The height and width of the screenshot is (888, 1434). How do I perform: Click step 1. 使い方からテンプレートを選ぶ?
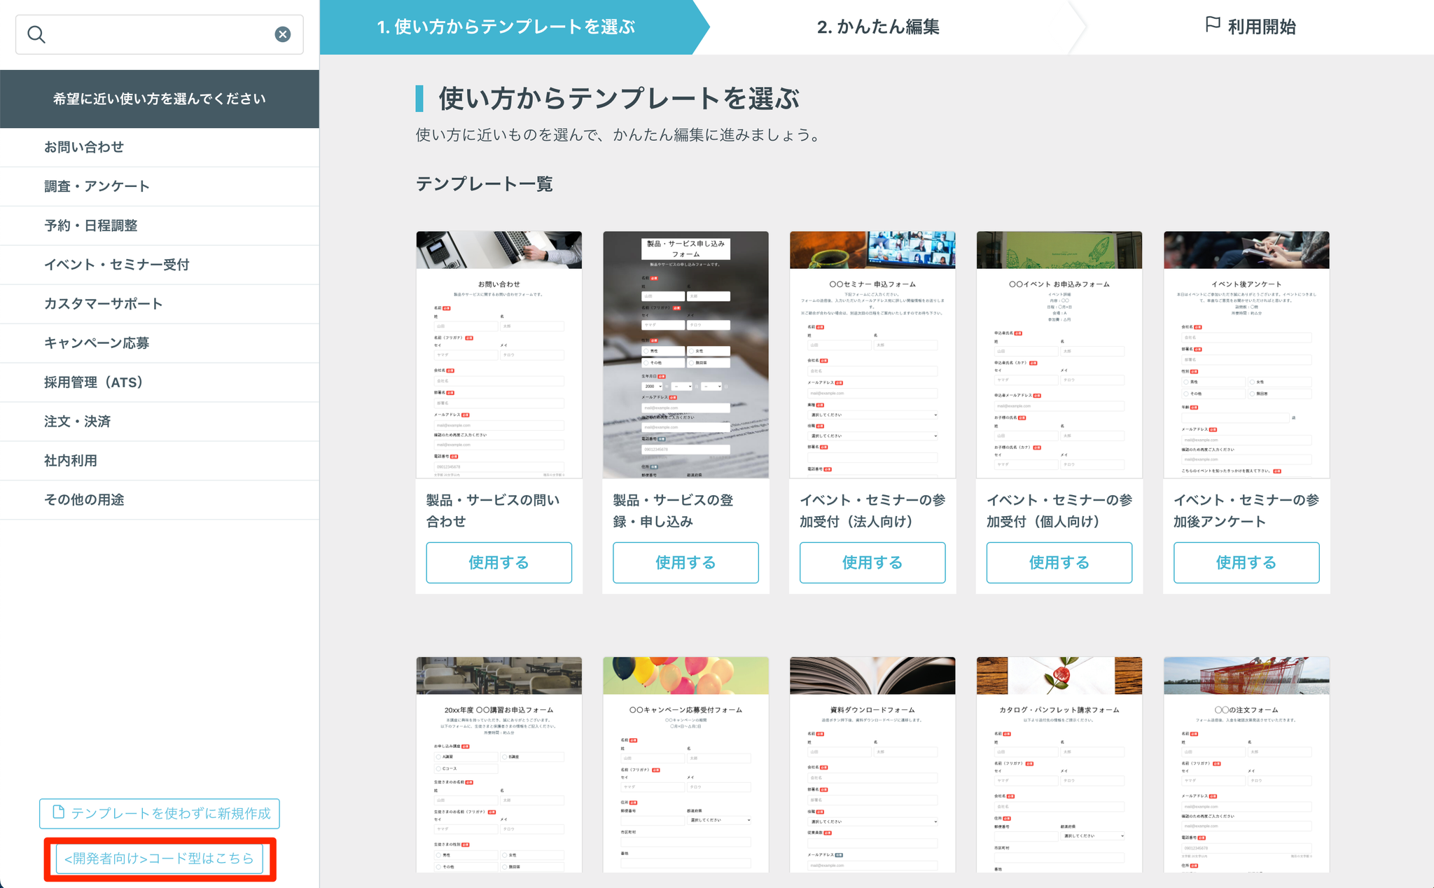coord(506,27)
